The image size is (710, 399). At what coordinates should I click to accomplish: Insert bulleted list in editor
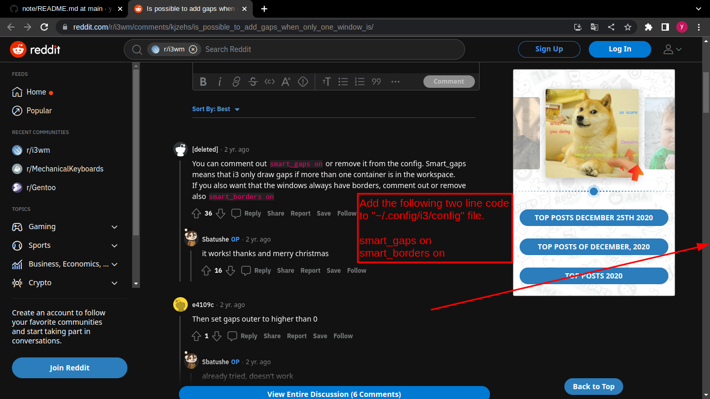pos(343,82)
